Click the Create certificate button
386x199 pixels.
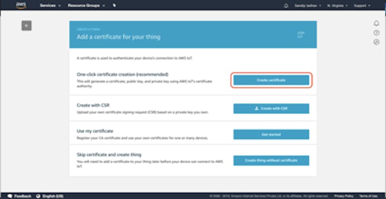pos(271,80)
